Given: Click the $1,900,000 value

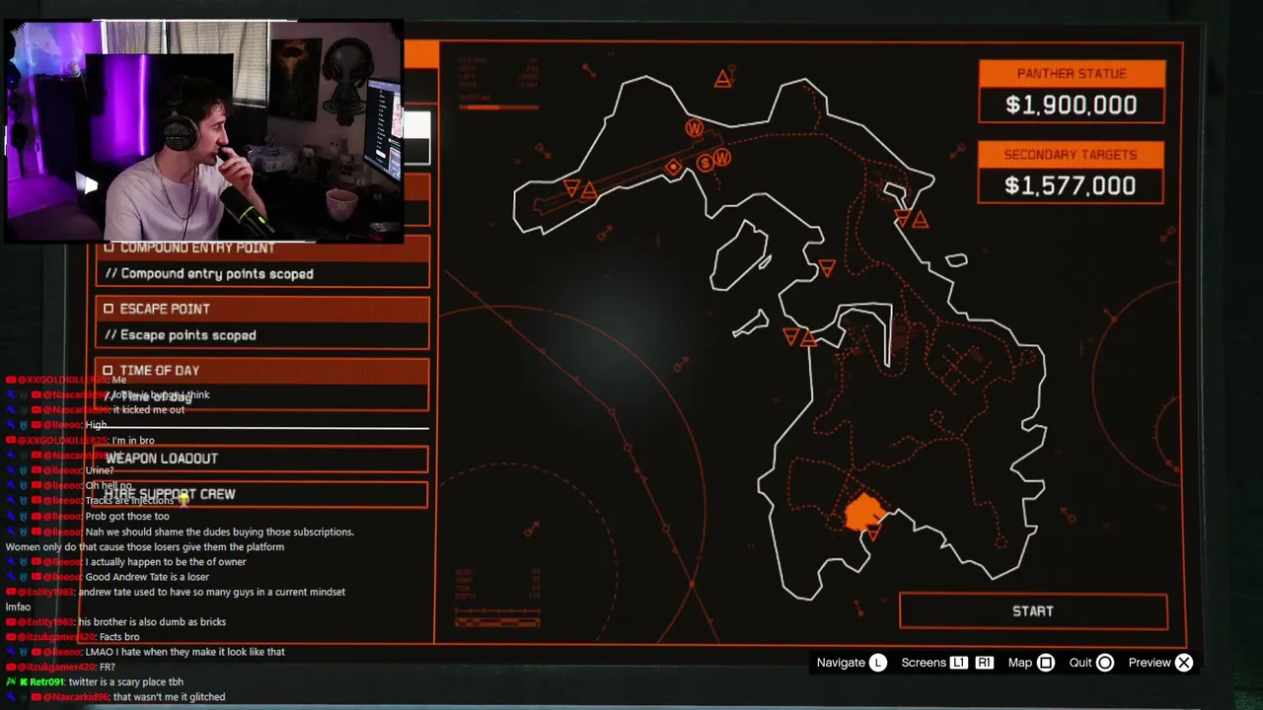Looking at the screenshot, I should click(x=1071, y=106).
